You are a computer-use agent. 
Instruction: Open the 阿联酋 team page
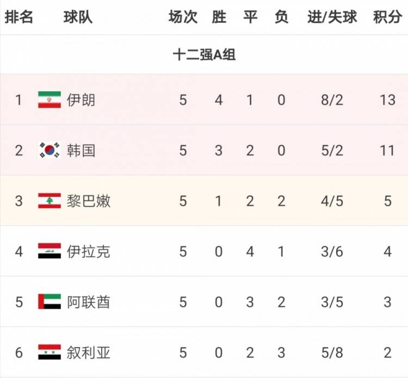89,302
